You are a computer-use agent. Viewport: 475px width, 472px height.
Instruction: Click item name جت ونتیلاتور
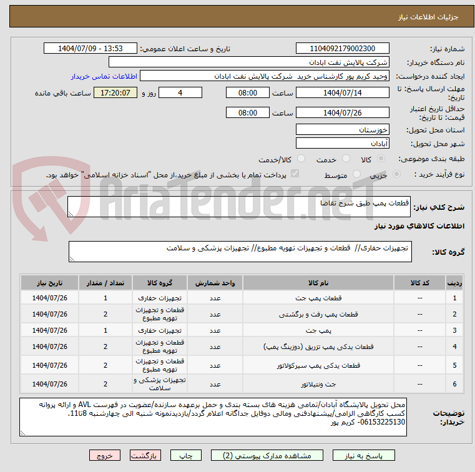pos(318,384)
